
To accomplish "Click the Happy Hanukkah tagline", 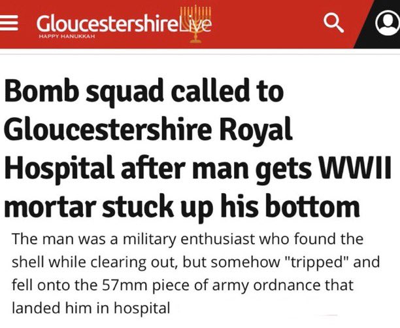I will coord(67,37).
